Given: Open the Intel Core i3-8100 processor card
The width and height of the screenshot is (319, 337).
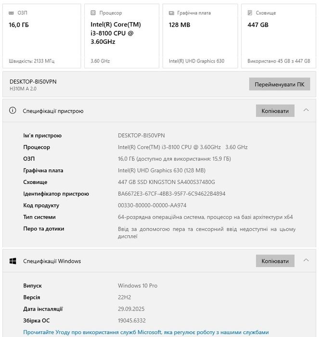Looking at the screenshot, I should tap(121, 36).
